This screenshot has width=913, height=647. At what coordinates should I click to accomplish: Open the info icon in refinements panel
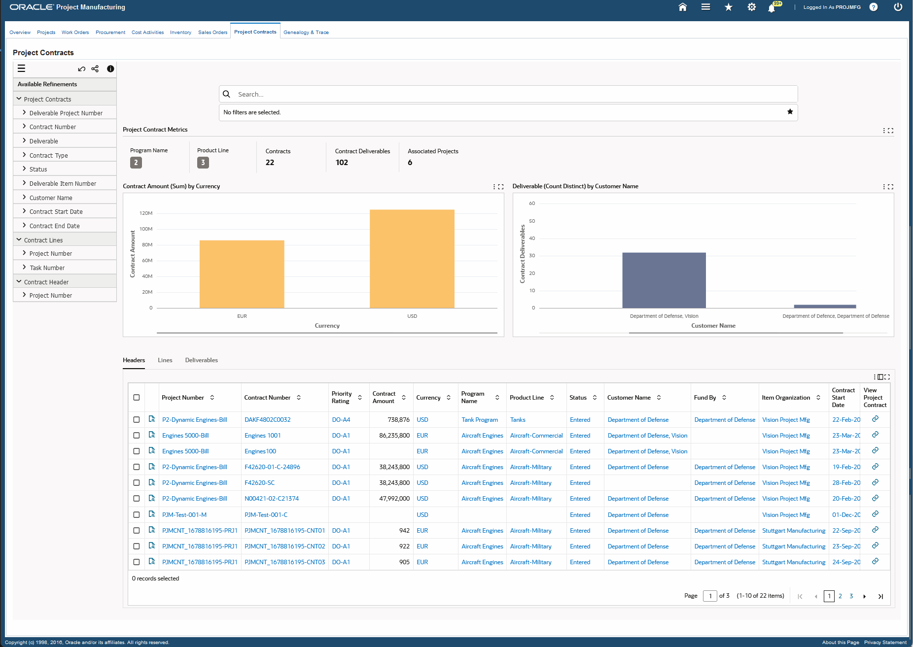click(110, 68)
